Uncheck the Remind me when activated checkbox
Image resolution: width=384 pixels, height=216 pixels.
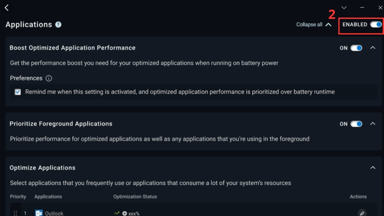(18, 92)
